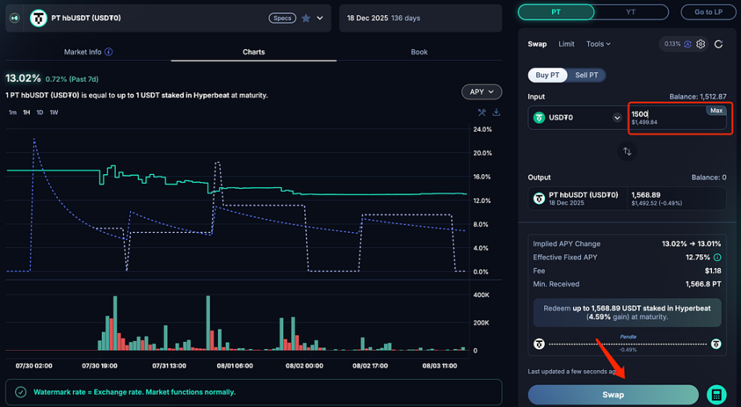The image size is (741, 407).
Task: Click the PT hbUSDT token logo
Action: (x=39, y=18)
